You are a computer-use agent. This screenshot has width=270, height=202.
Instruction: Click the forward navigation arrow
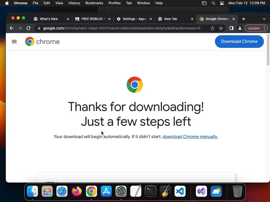20,28
